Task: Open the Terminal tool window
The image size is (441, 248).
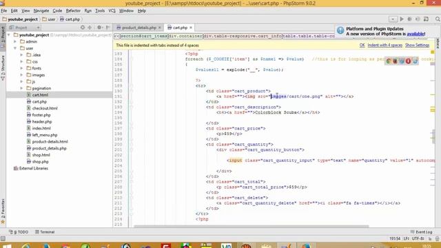Action: 45,232
